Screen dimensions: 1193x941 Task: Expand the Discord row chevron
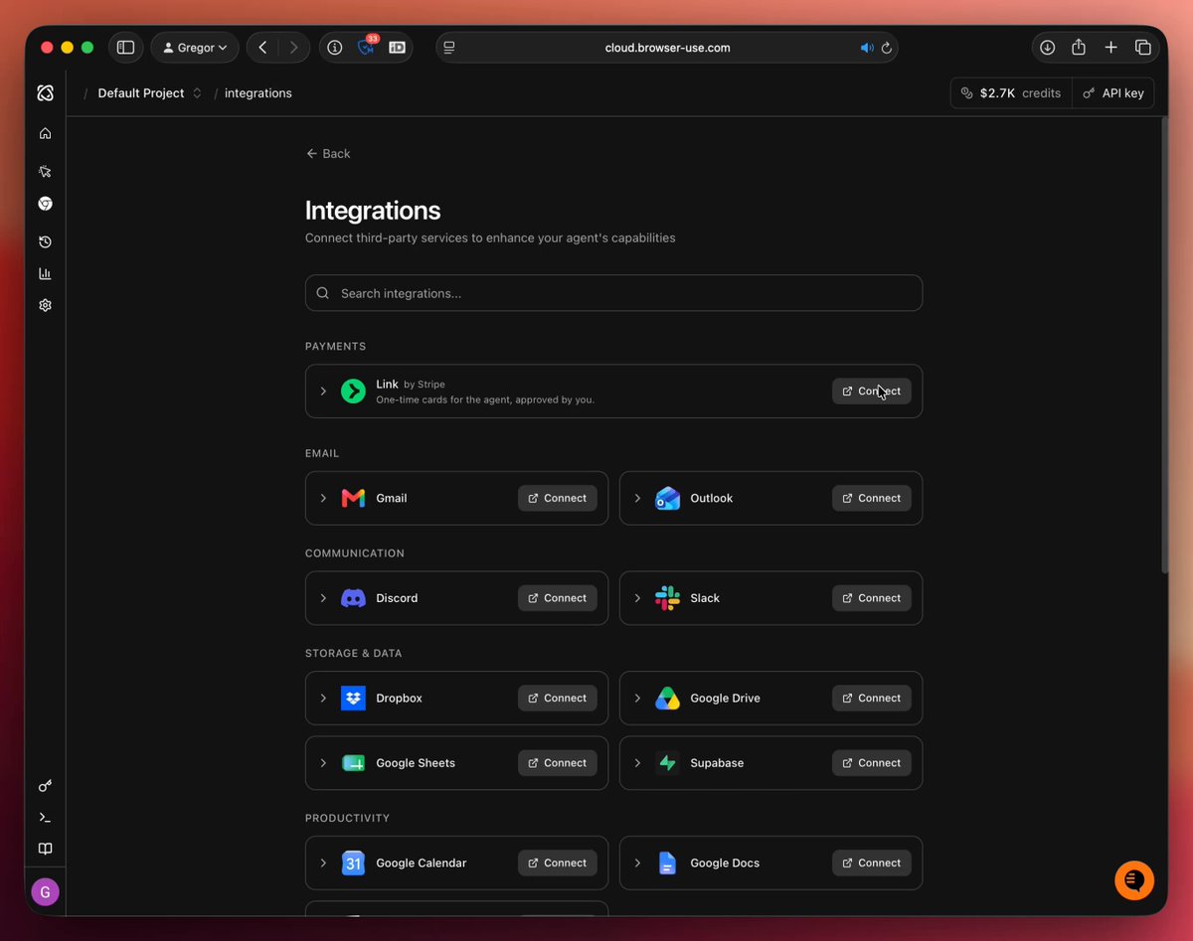[x=323, y=598]
